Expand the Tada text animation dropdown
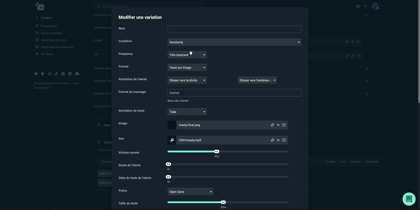420x210 pixels. pos(187,112)
